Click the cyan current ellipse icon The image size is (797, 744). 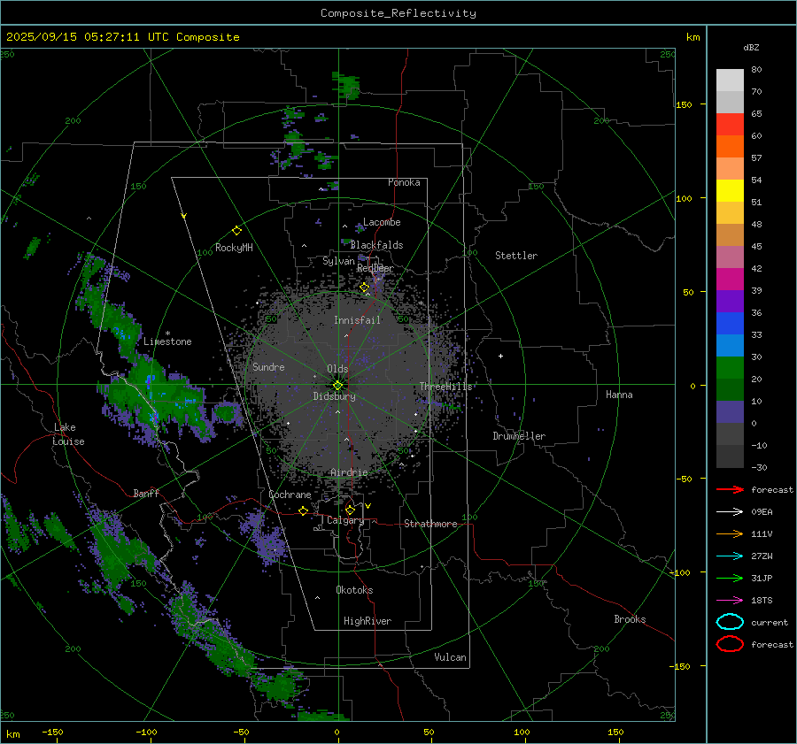[x=730, y=622]
